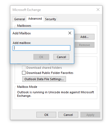Click the greyed-out Remove button
This screenshot has height=126, width=110.
[84, 45]
